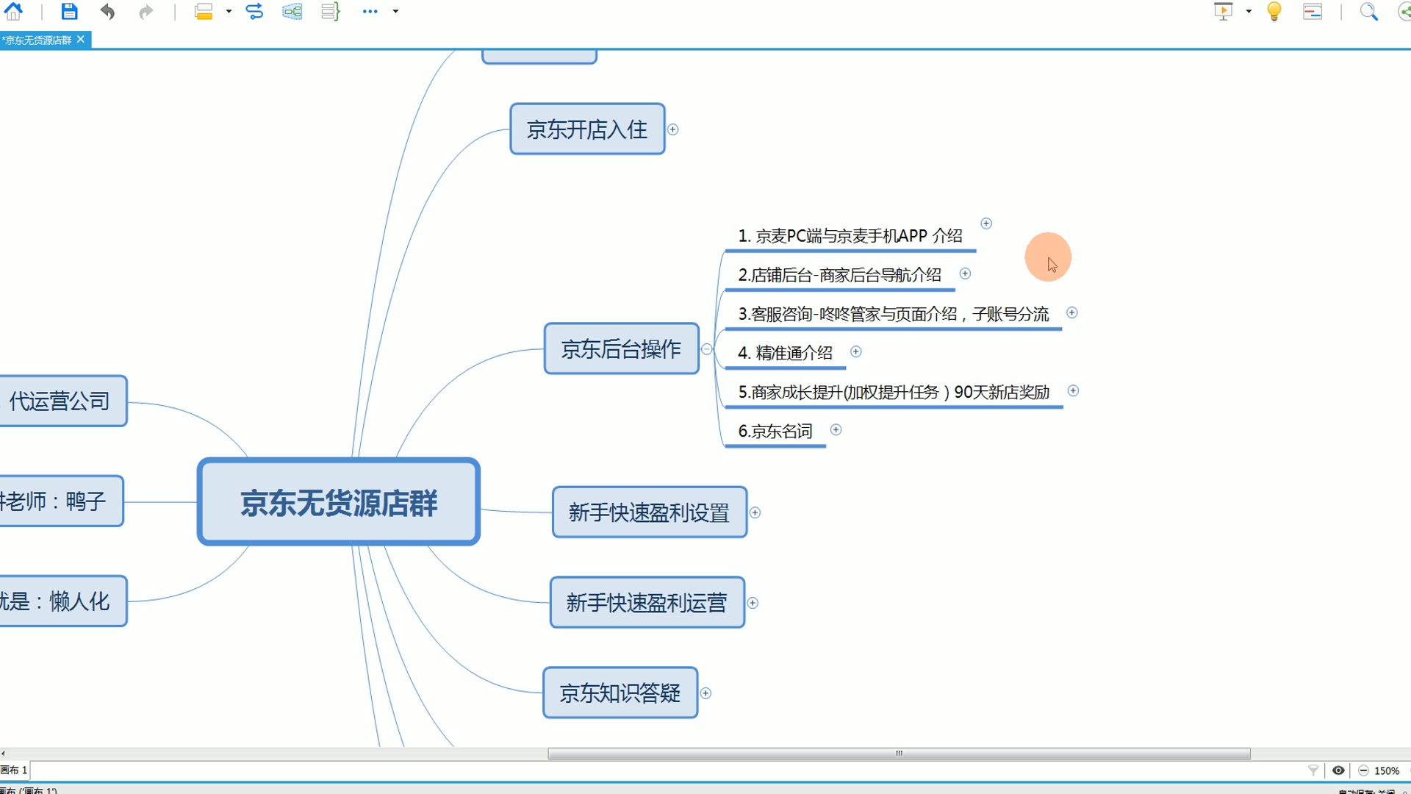
Task: Click the 新手快速盈利设置 node
Action: coord(648,512)
